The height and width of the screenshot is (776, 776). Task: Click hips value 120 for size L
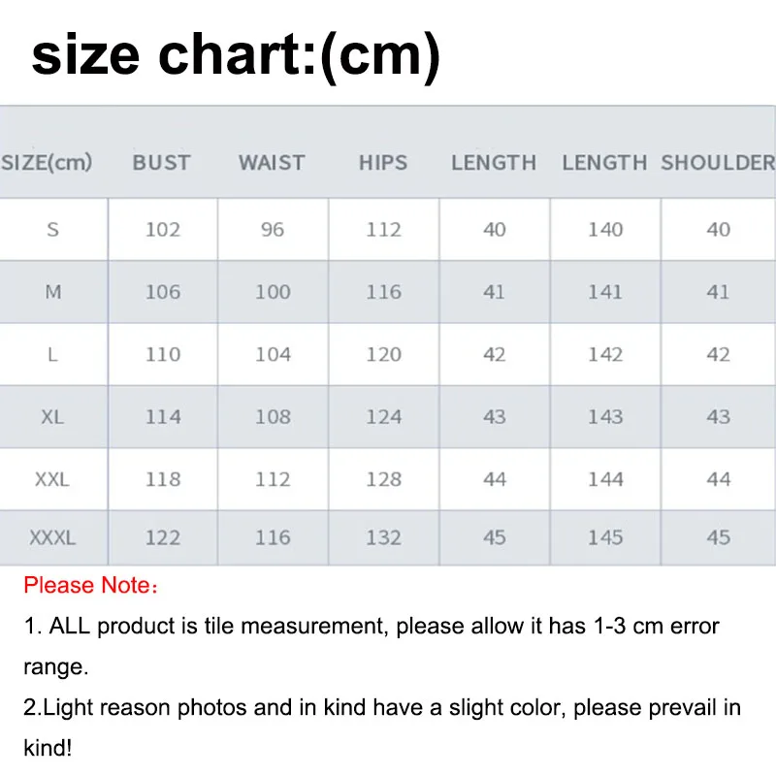click(383, 355)
